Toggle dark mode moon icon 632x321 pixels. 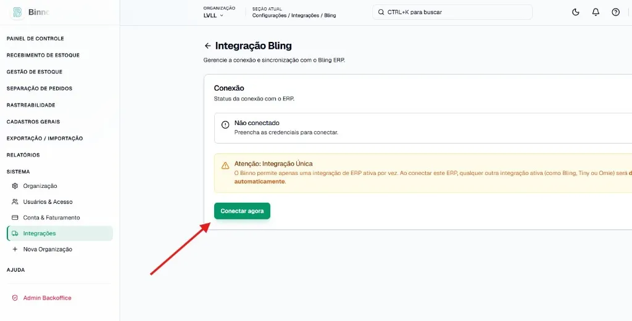(x=576, y=12)
